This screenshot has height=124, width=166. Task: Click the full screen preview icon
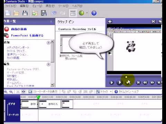(x=153, y=21)
